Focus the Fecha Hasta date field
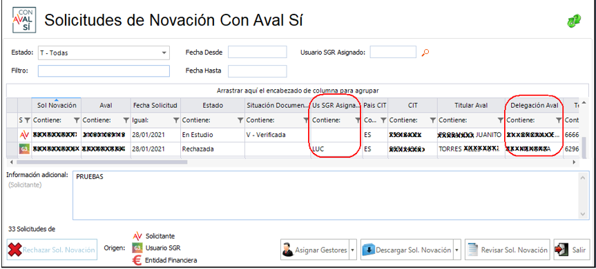 258,71
